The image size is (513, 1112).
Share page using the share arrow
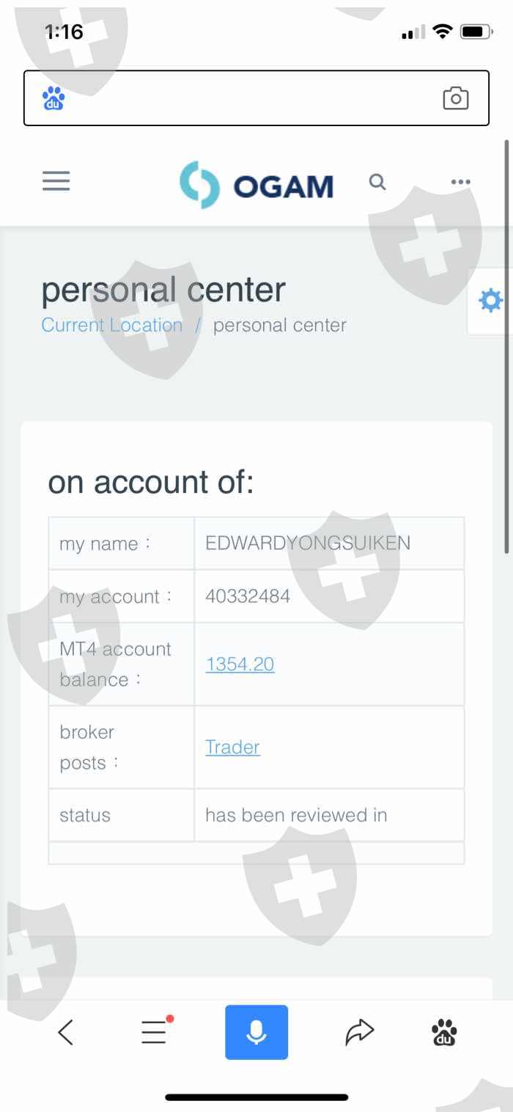tap(359, 1032)
